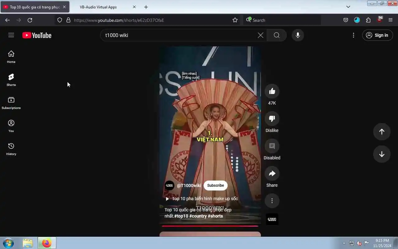Share the short video
This screenshot has height=249, width=398.
[x=272, y=173]
